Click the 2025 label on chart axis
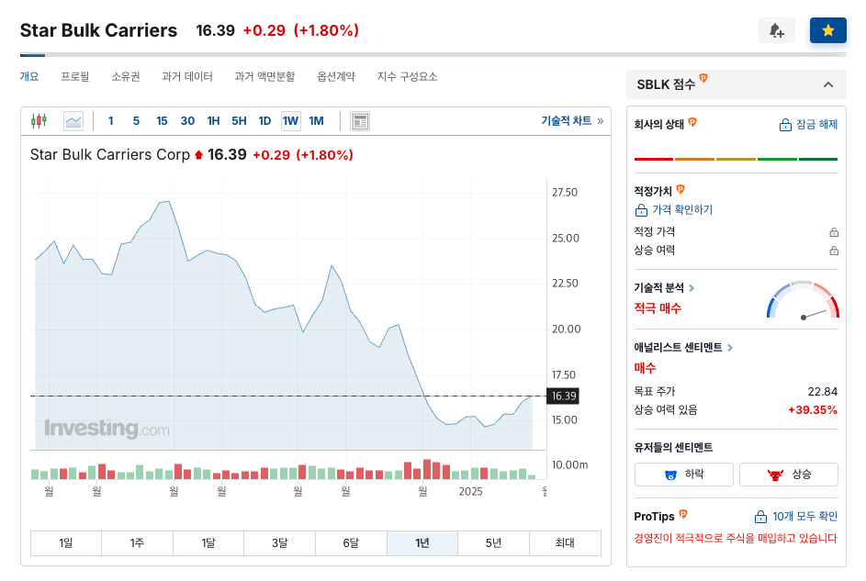This screenshot has height=581, width=866. (470, 491)
